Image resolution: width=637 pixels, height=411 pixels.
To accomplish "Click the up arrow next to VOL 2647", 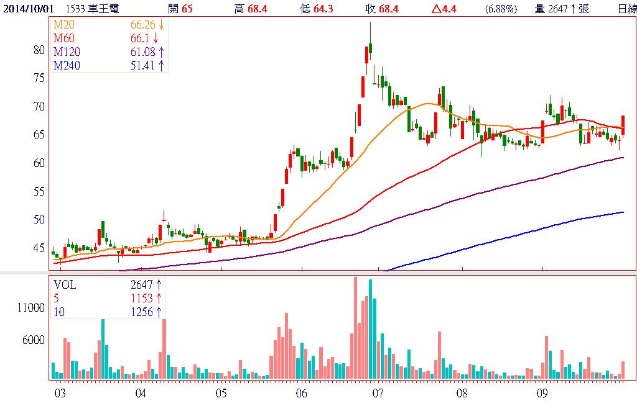I will point(159,285).
